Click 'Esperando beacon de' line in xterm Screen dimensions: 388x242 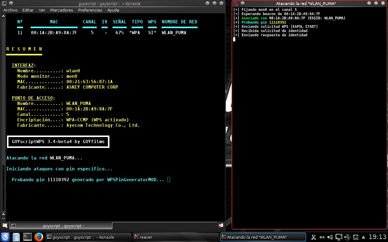pos(276,14)
